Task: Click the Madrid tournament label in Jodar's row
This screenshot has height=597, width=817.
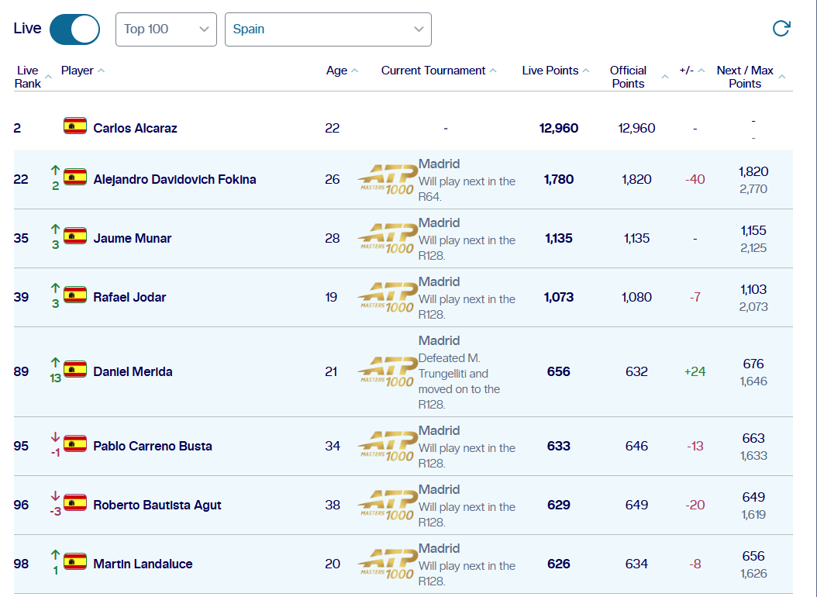Action: (x=438, y=281)
